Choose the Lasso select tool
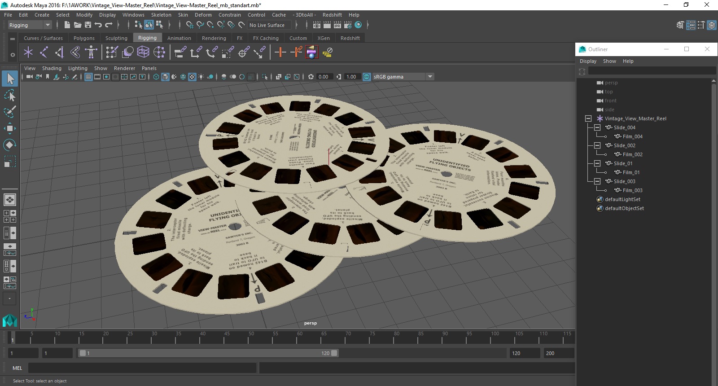Viewport: 718px width, 386px height. [x=10, y=96]
